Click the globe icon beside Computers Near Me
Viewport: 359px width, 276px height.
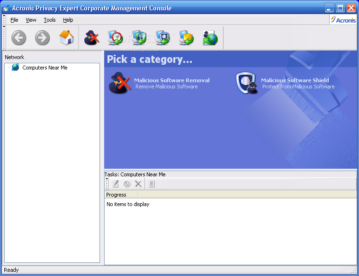tap(15, 68)
